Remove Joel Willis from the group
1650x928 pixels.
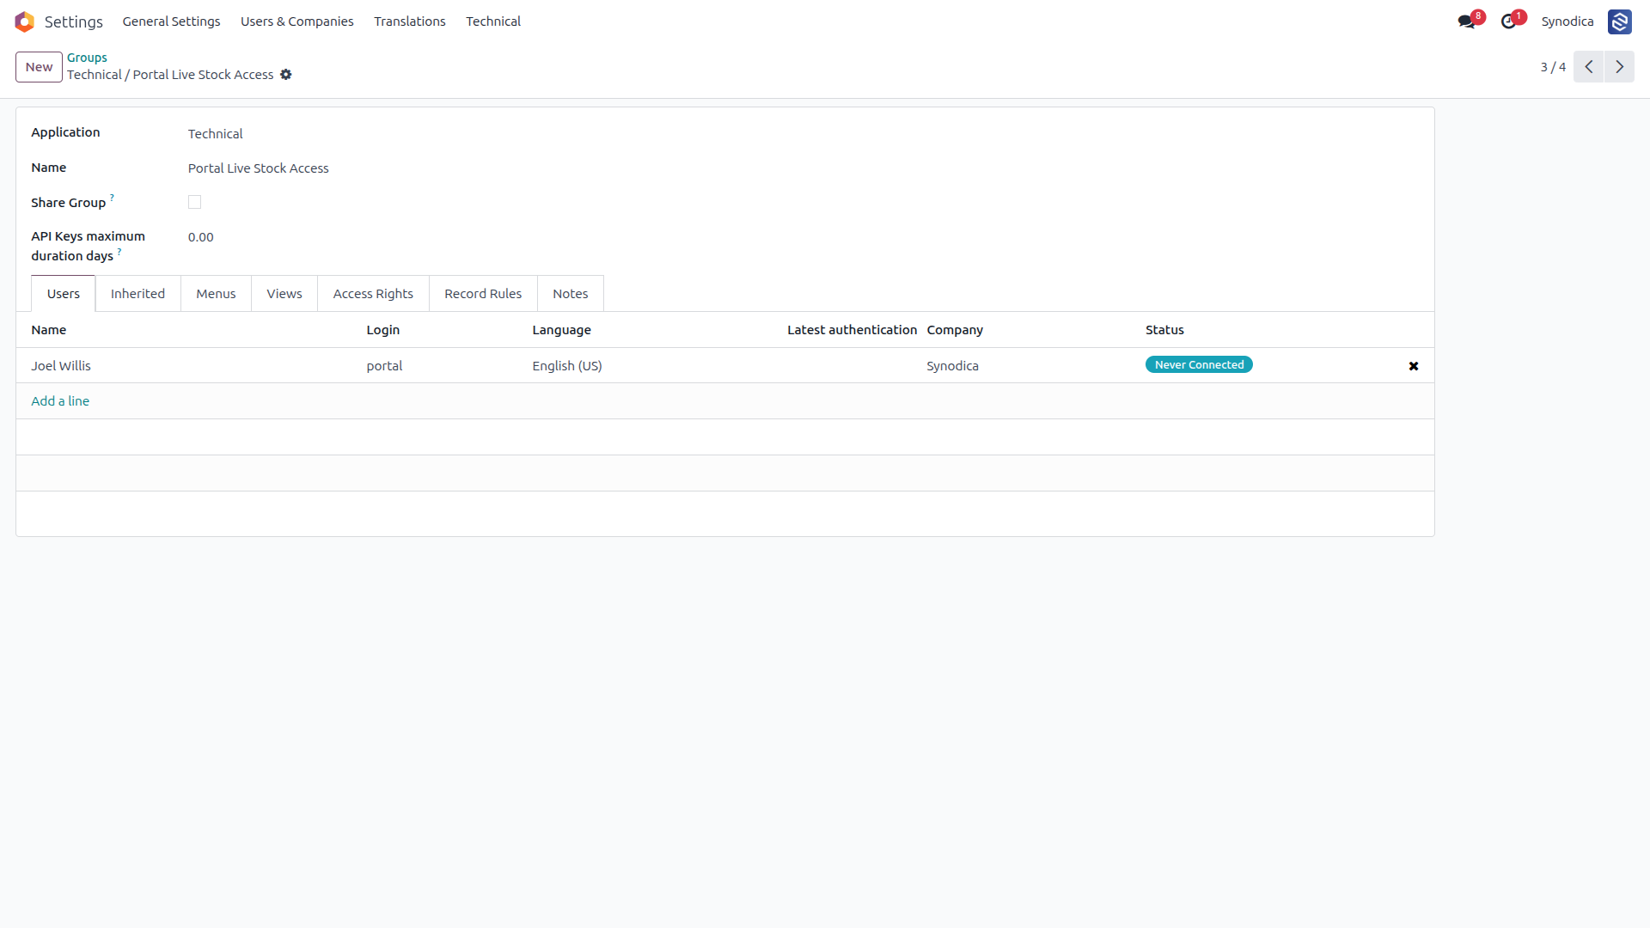tap(1414, 366)
